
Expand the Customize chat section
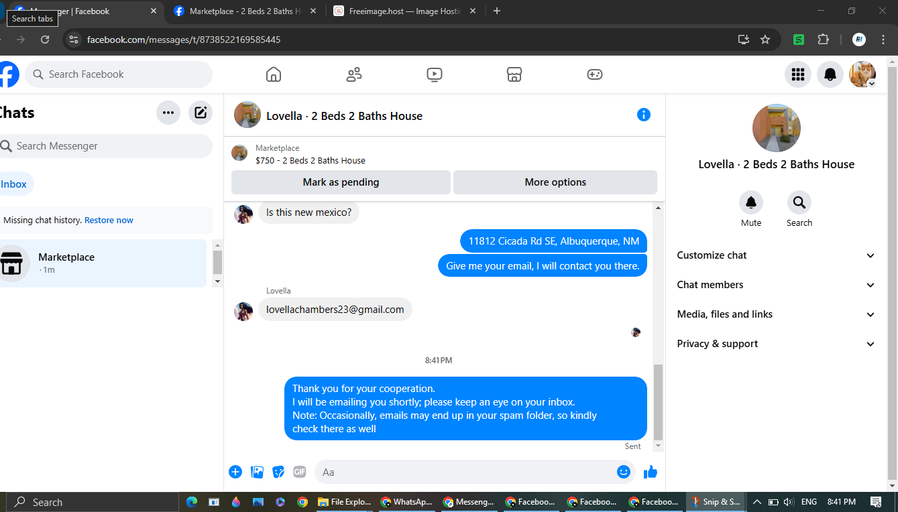coord(777,255)
